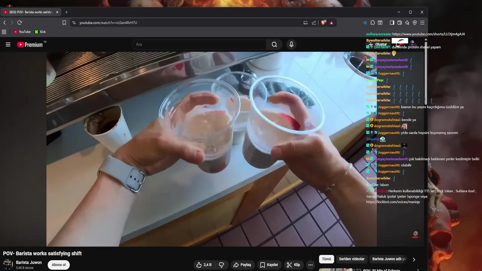Open the Barista Juwon channel avatar
The height and width of the screenshot is (271, 482).
pyautogui.click(x=8, y=264)
